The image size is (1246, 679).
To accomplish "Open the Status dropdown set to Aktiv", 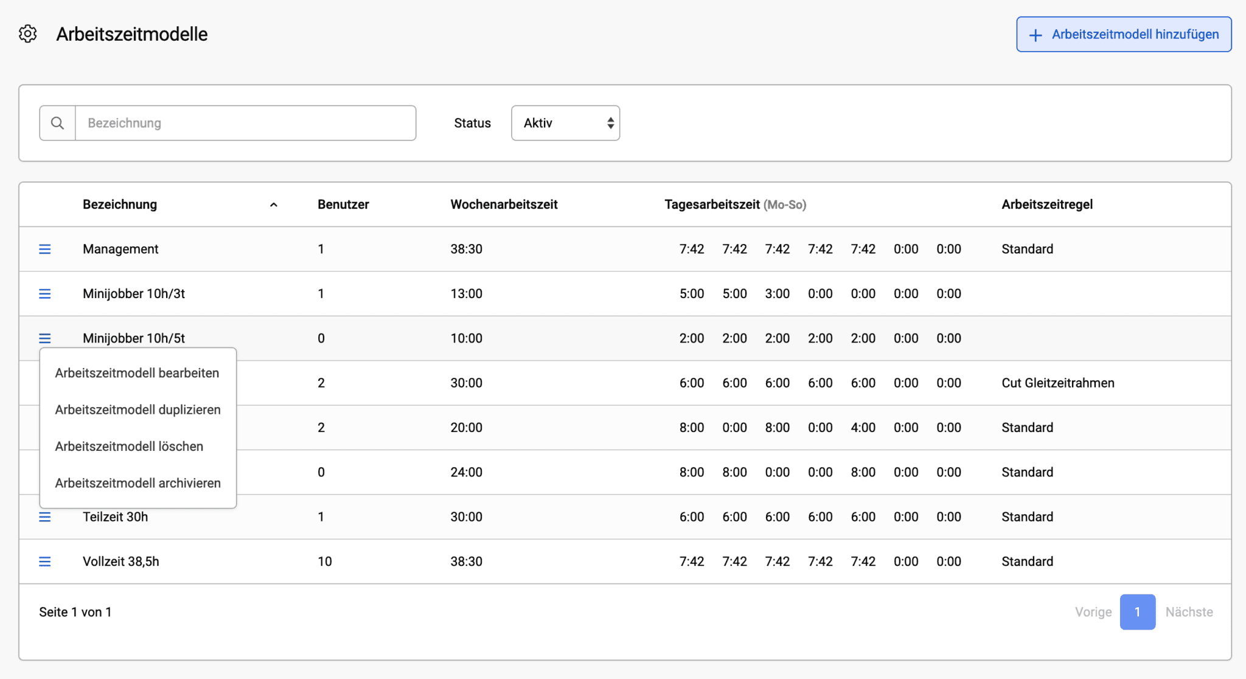I will pyautogui.click(x=565, y=123).
